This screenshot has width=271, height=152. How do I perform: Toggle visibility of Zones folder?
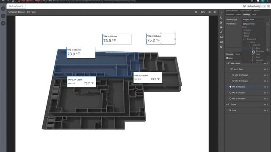[x=265, y=105]
